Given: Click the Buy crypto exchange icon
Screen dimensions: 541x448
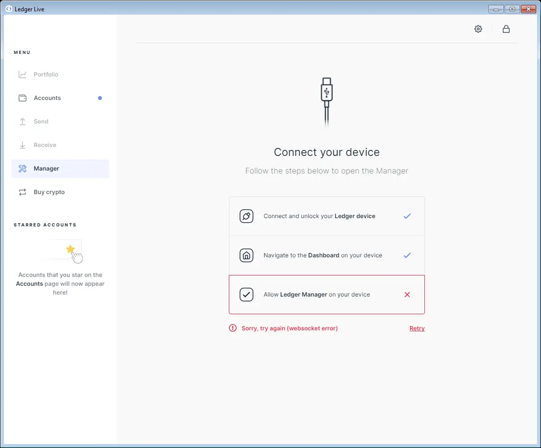Looking at the screenshot, I should coord(23,192).
